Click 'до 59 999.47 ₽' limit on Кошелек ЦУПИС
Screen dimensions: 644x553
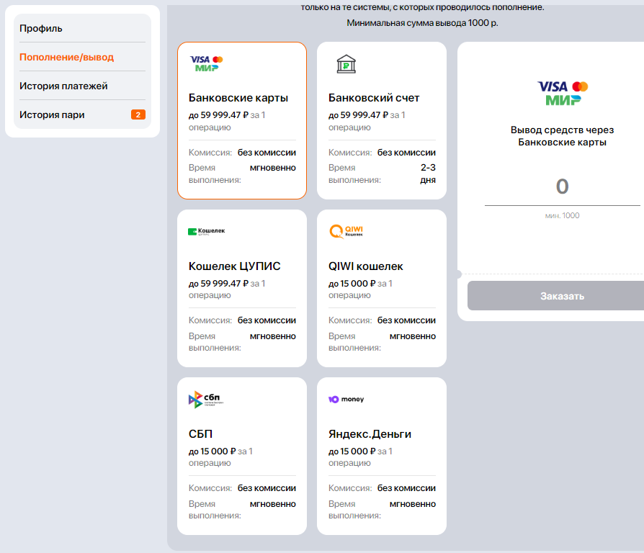coord(218,283)
